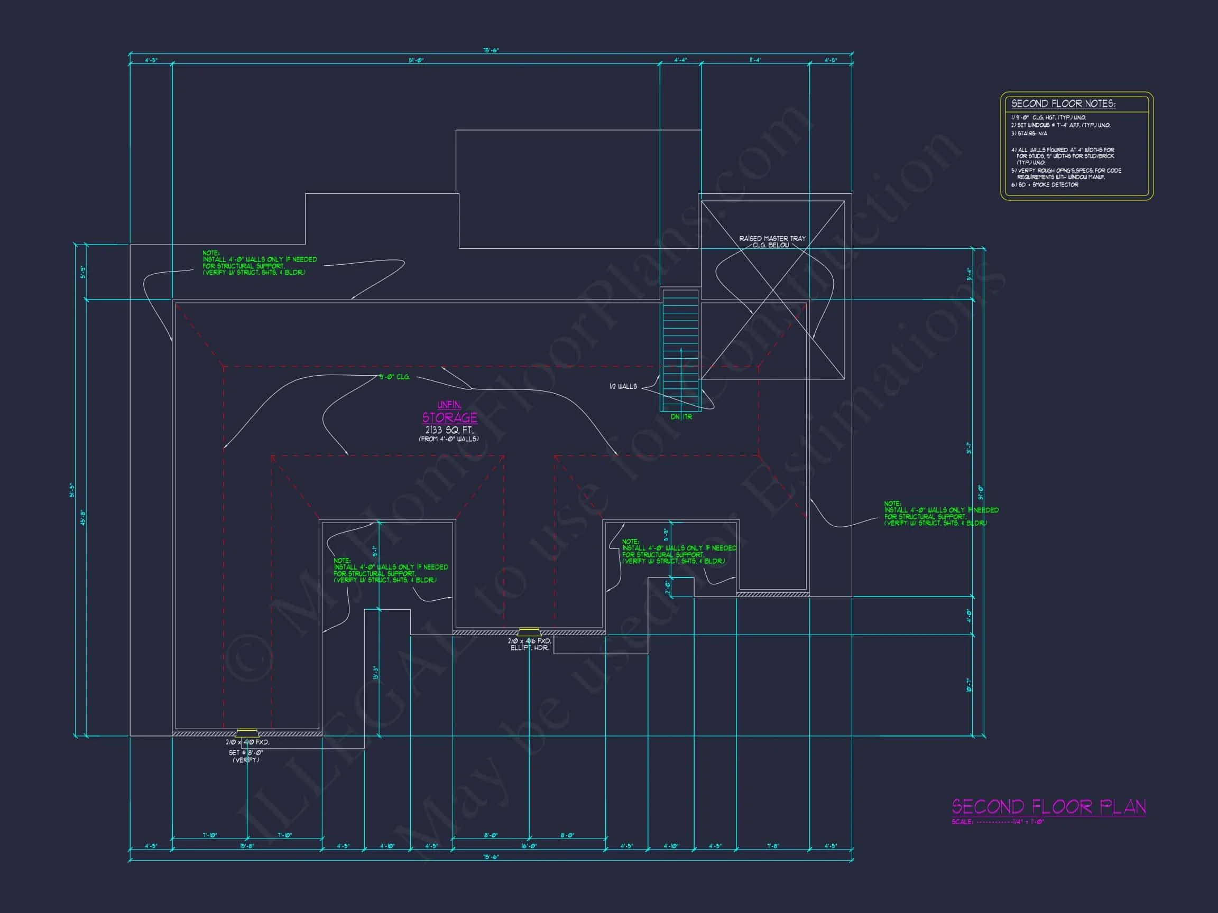1218x913 pixels.
Task: Select the 2133 SQ. FT. area text
Action: 449,430
